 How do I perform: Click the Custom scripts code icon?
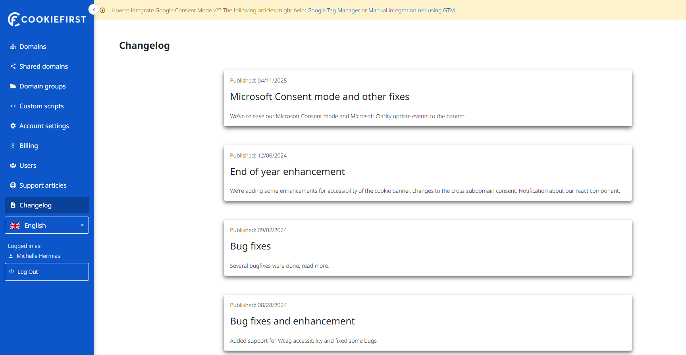13,106
